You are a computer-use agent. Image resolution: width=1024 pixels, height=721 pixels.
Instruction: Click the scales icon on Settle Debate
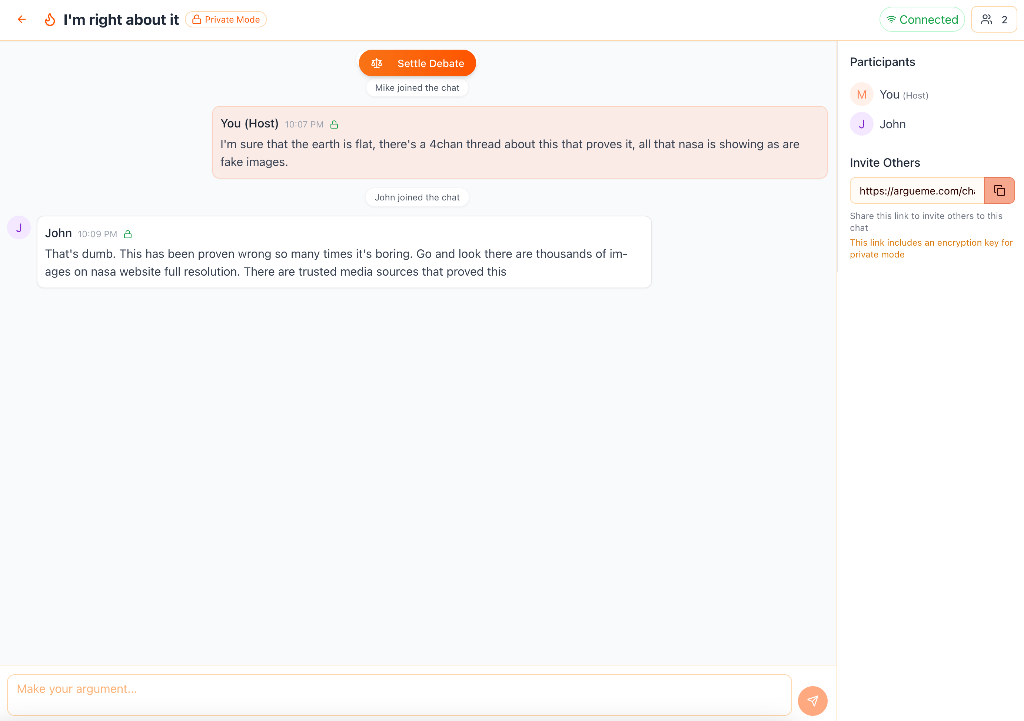pyautogui.click(x=376, y=63)
